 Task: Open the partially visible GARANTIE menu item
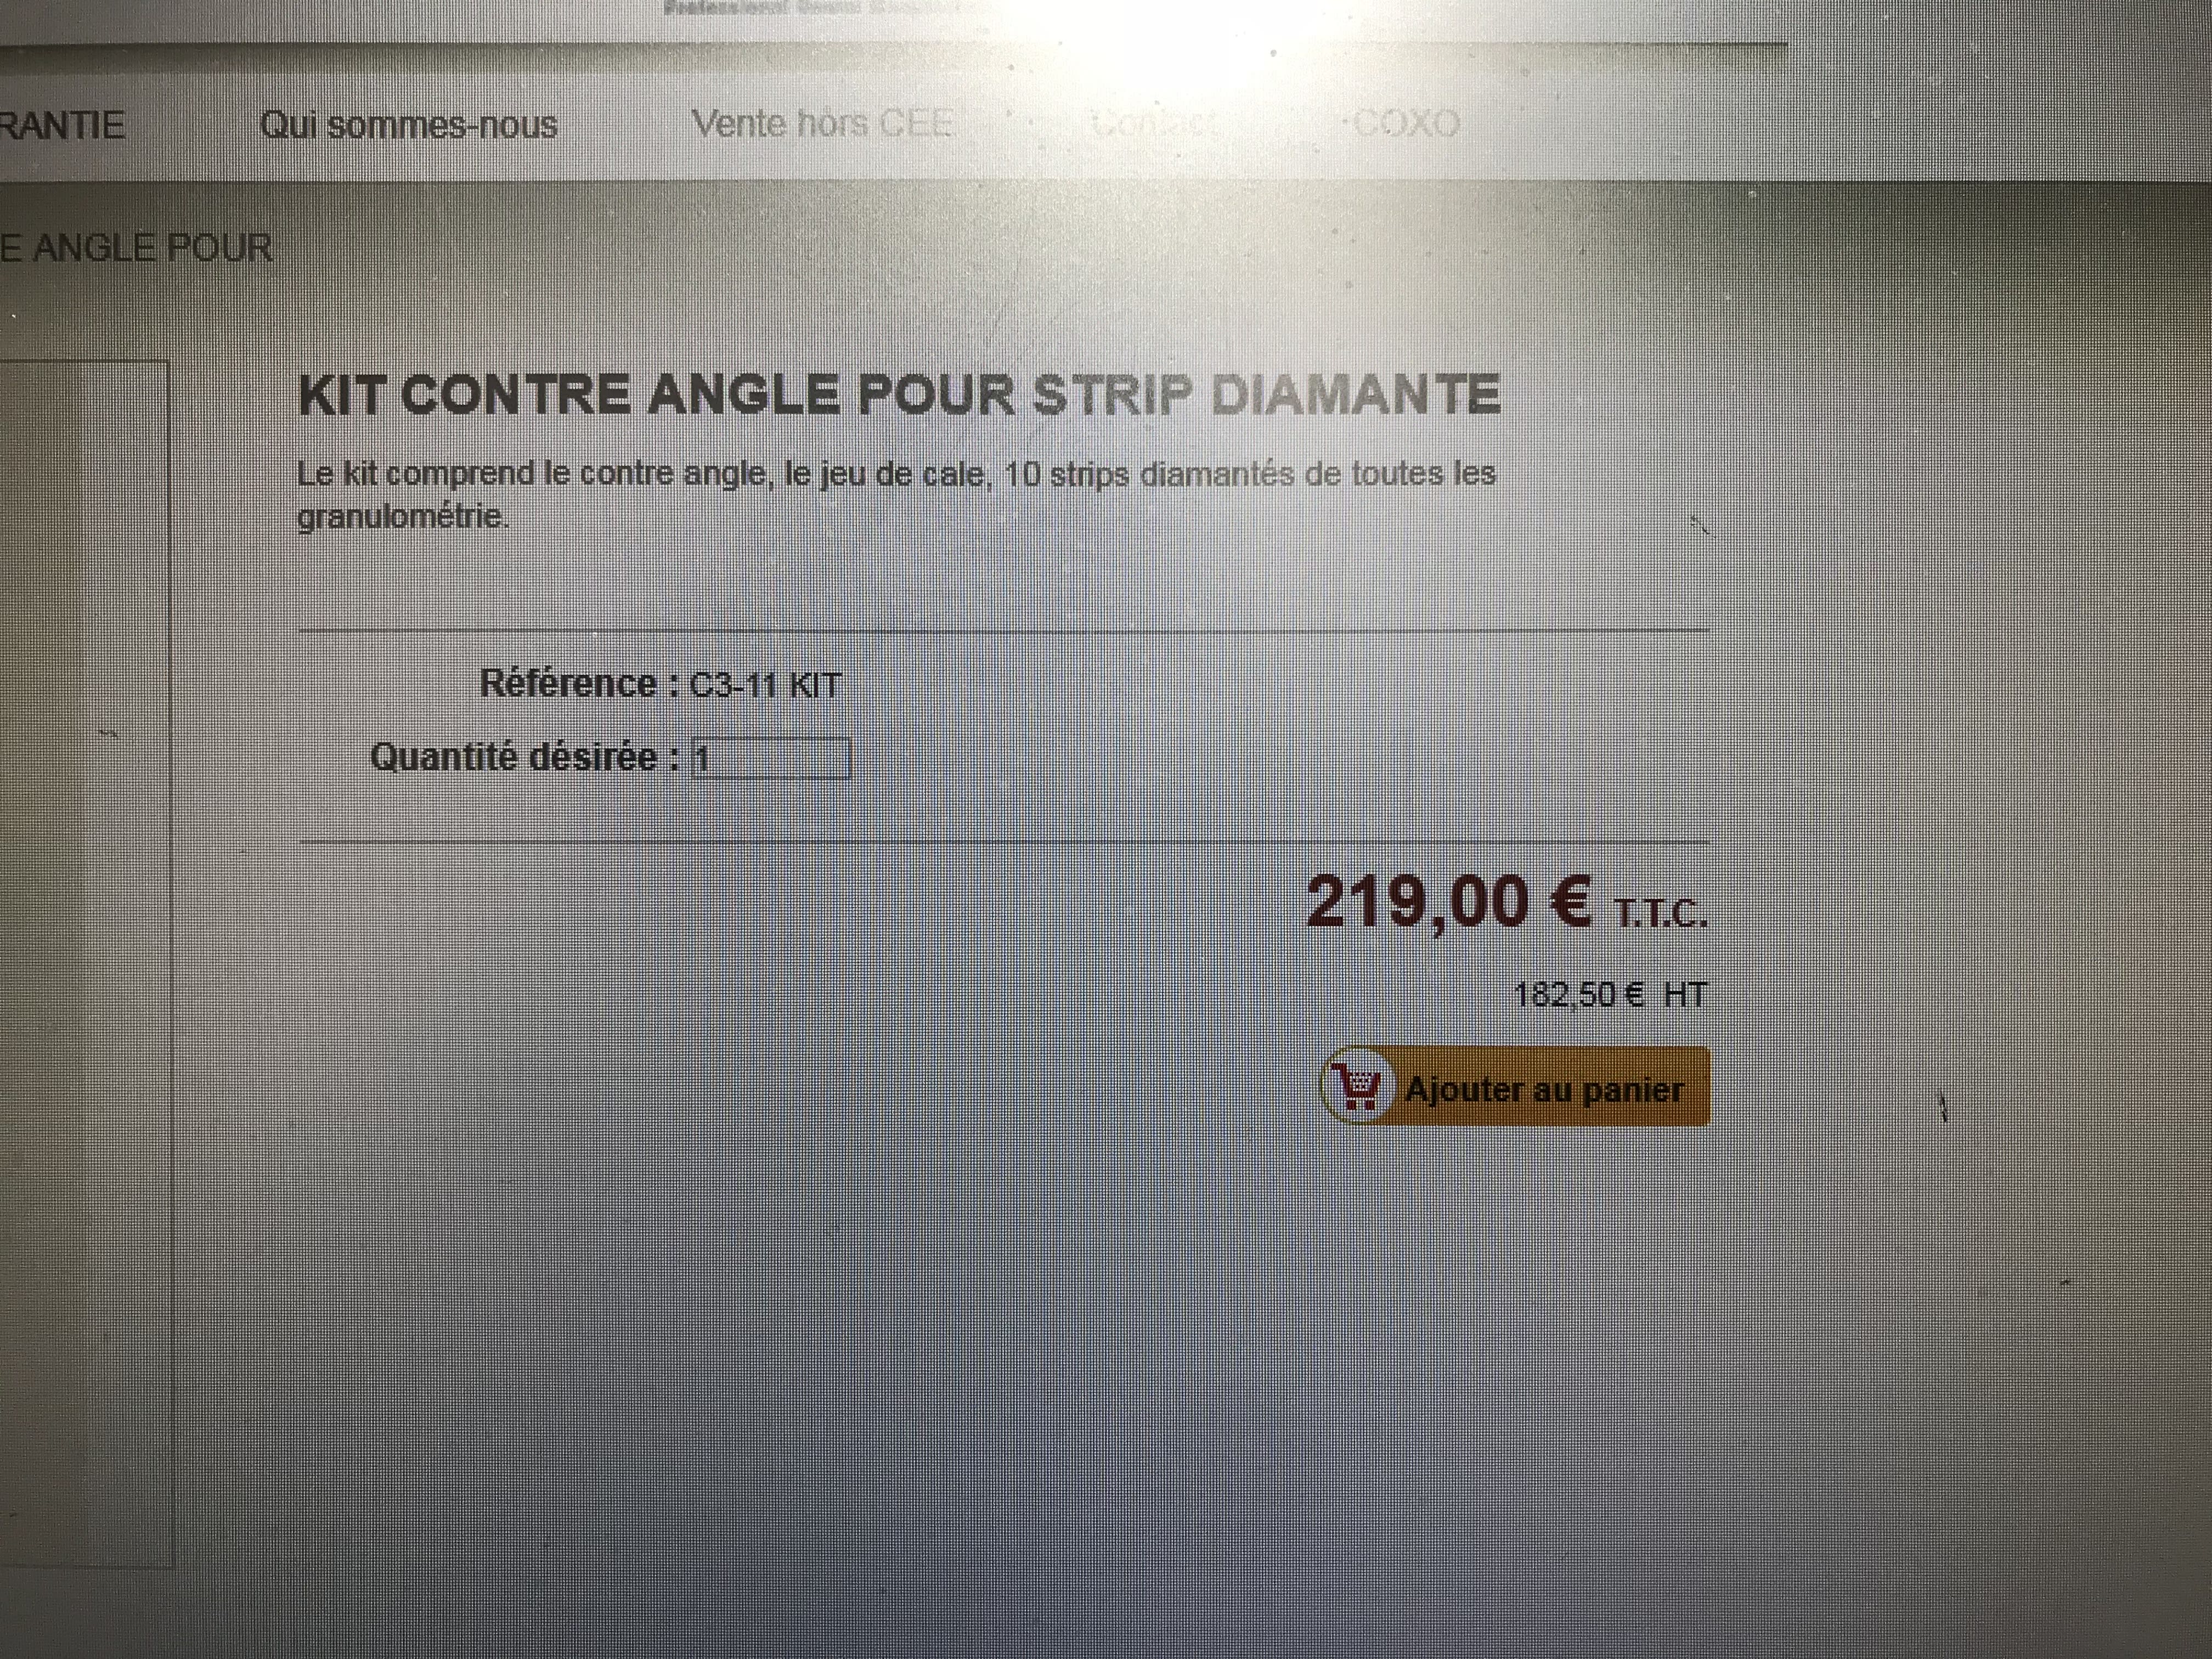pyautogui.click(x=62, y=126)
